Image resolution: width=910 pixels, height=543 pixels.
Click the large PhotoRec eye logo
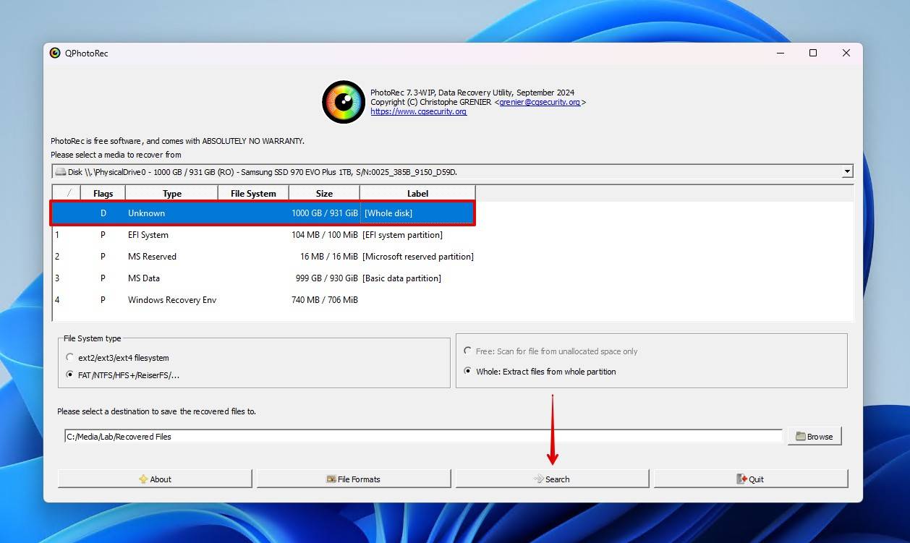click(x=344, y=102)
